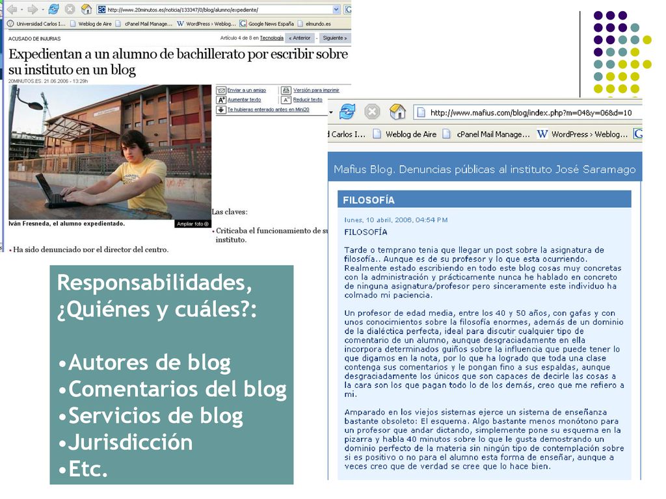Click the Enviar a un amigo envelope icon
The image size is (666, 499).
tap(221, 90)
